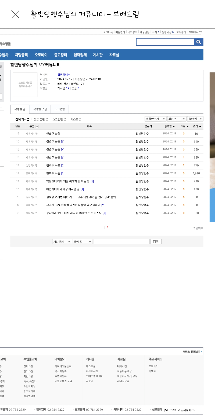Sort by 조회 column arrow
This screenshot has width=215, height=419.
click(200, 126)
